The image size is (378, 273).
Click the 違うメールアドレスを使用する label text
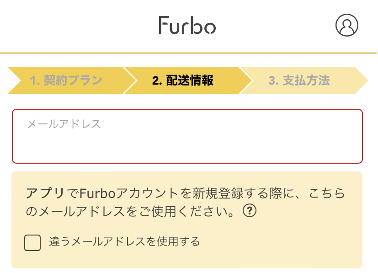(x=124, y=241)
